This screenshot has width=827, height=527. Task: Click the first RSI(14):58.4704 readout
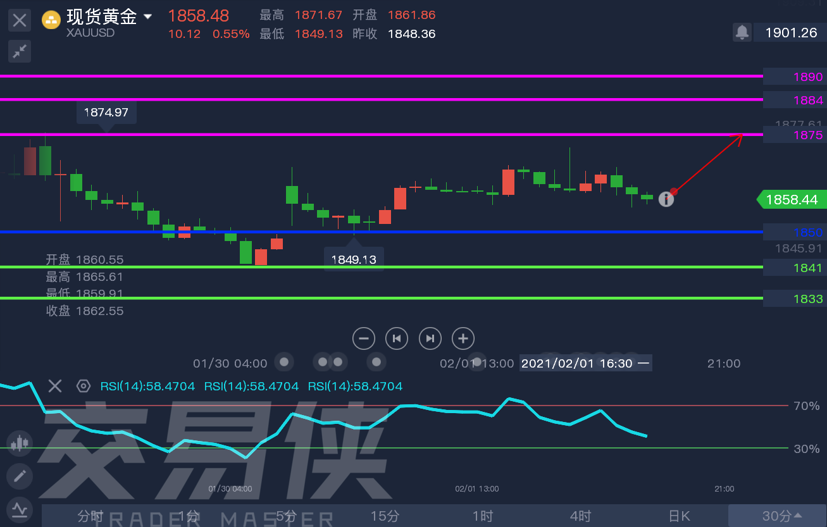(x=147, y=386)
